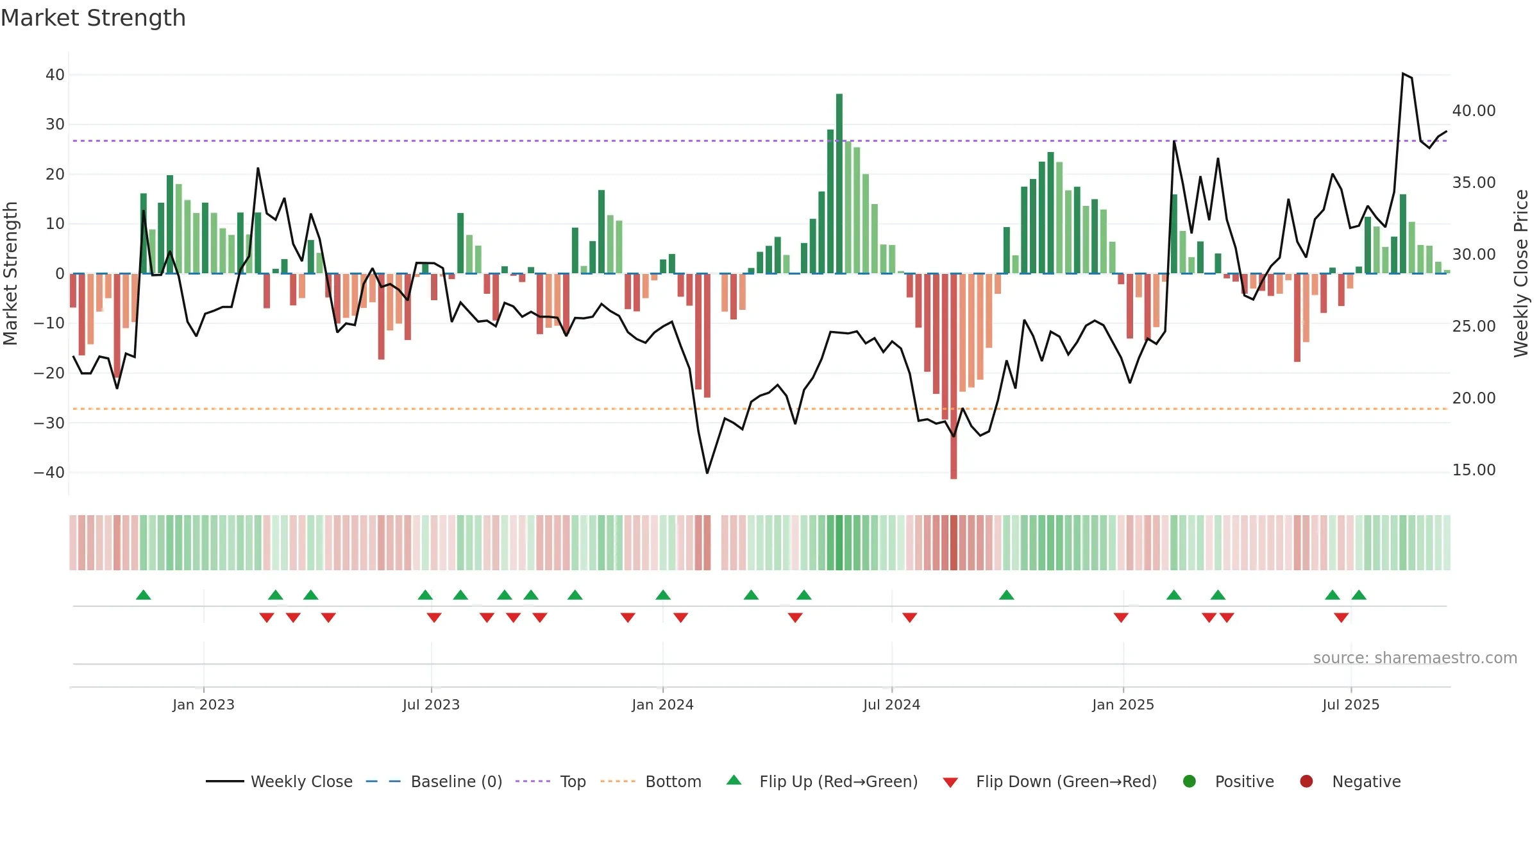Click the darkest red heatmap cell in the strip
This screenshot has height=866, width=1539.
pos(954,543)
